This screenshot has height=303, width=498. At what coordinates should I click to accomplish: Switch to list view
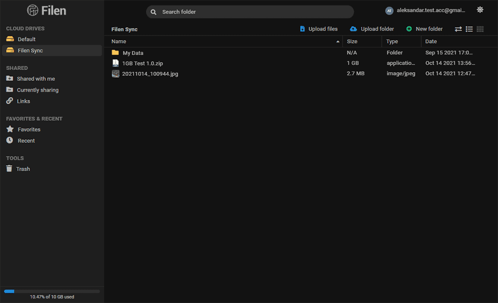(469, 29)
